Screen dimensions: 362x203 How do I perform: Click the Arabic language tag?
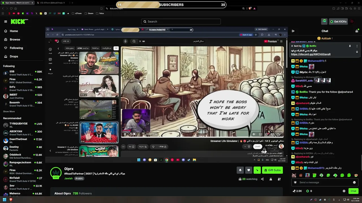pos(79,178)
